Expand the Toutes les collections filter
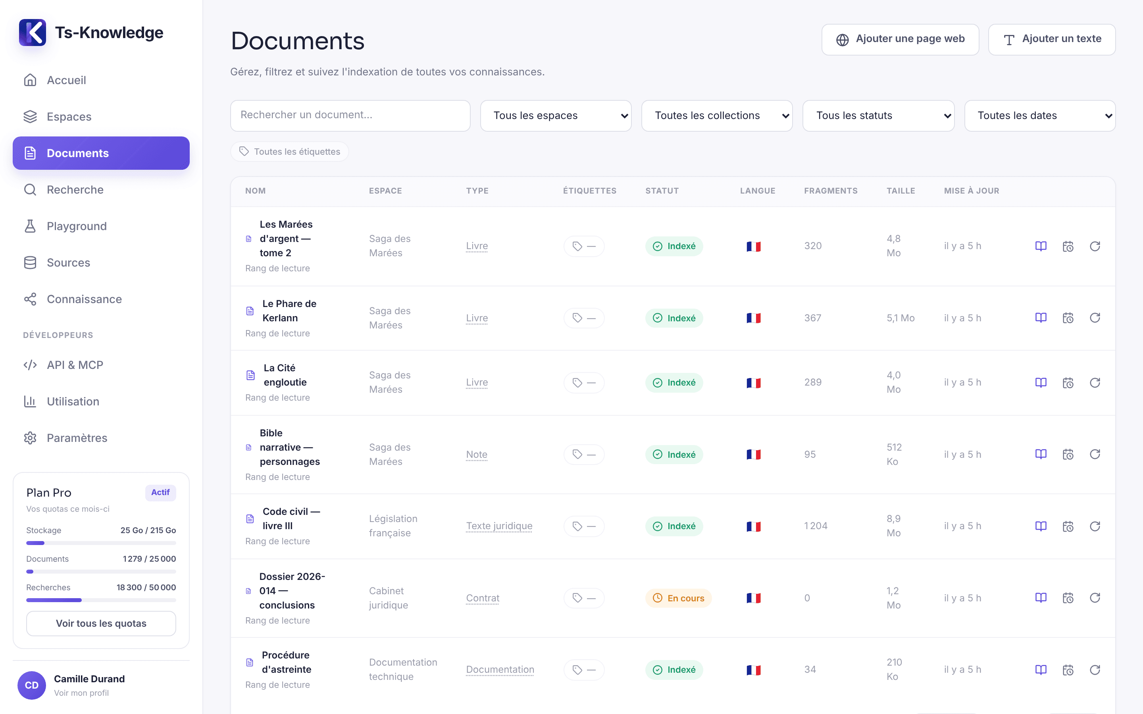 click(x=717, y=116)
